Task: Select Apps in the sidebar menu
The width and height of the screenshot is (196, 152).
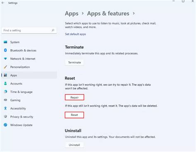Action: [x=29, y=75]
